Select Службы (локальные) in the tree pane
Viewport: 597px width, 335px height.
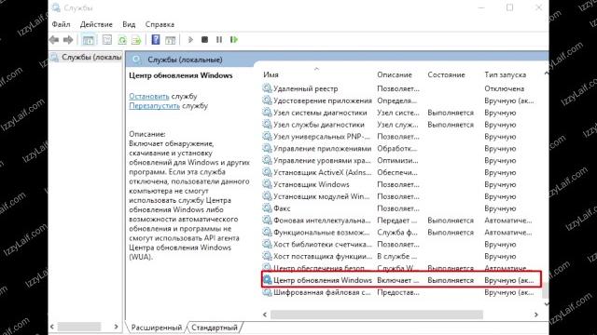tap(91, 57)
